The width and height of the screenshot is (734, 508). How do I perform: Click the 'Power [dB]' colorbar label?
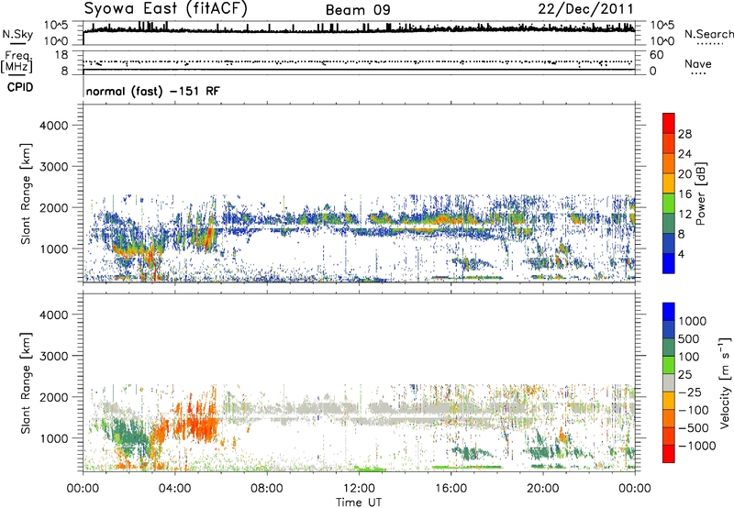pos(700,193)
